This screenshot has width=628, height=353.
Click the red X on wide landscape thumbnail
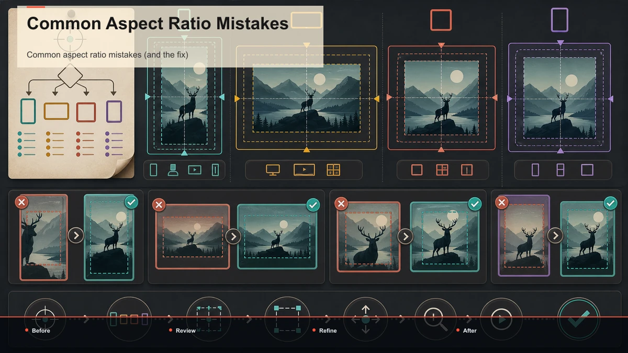pos(159,205)
